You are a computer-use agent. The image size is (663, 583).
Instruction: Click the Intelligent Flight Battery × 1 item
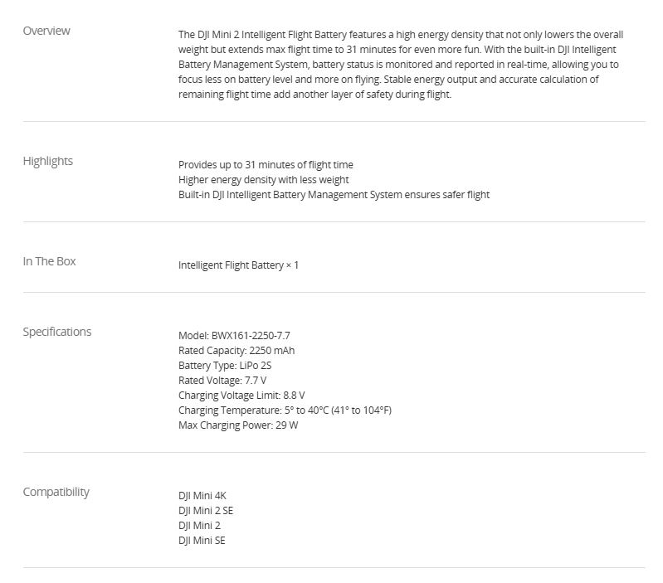point(238,265)
